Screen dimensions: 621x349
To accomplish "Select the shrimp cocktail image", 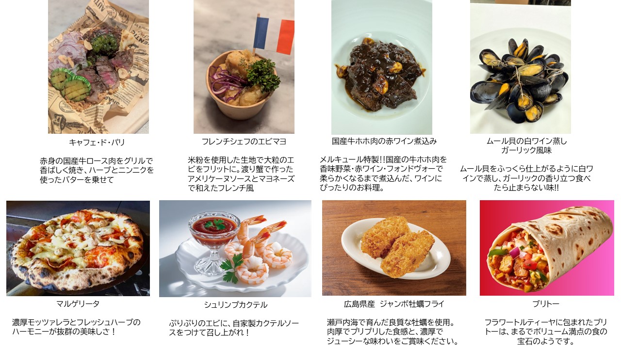I will point(235,249).
